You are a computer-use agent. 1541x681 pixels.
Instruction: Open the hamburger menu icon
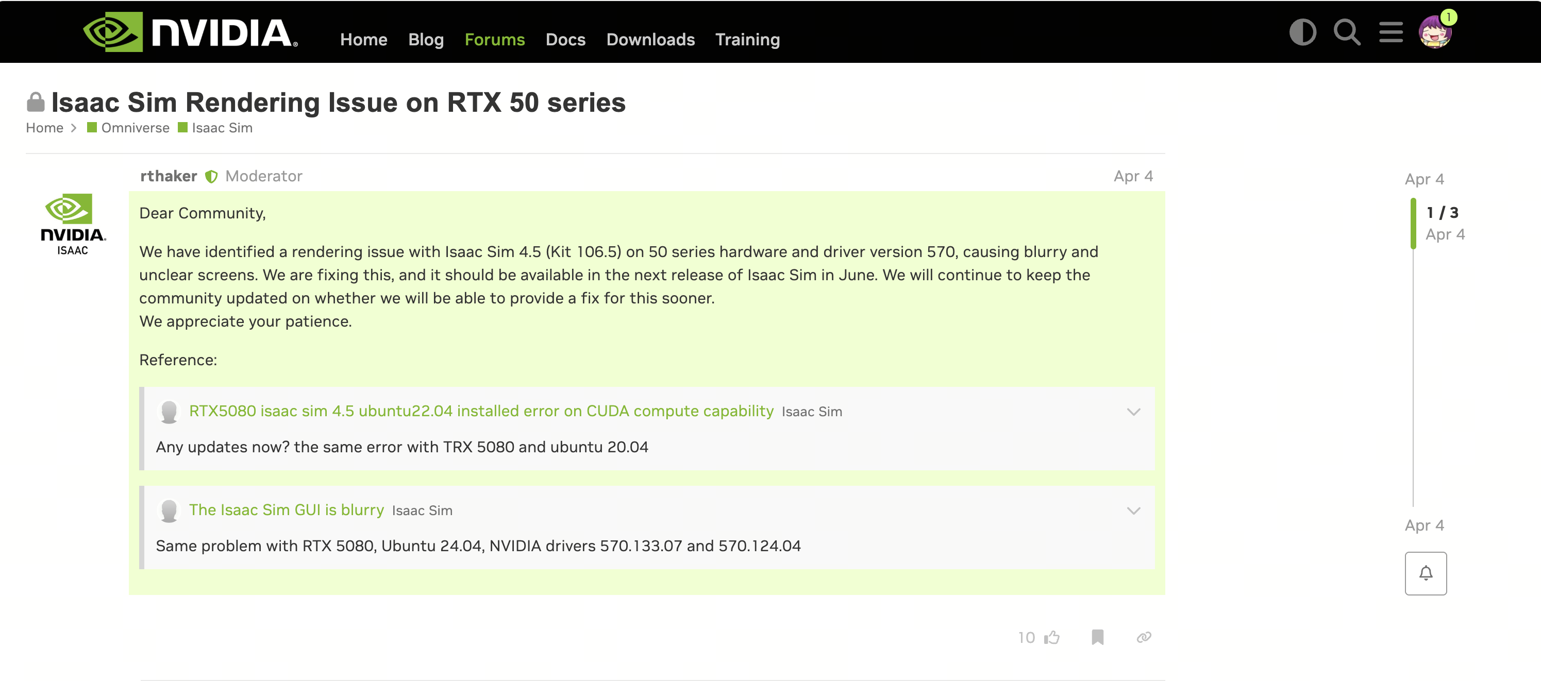point(1391,32)
